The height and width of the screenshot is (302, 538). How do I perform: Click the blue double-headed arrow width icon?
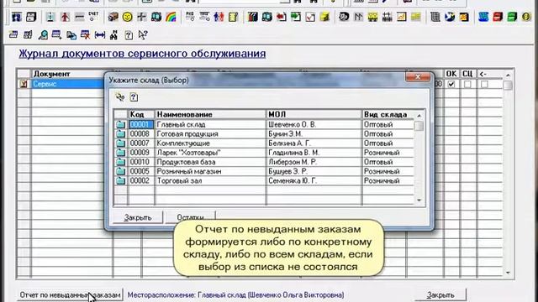(x=99, y=35)
